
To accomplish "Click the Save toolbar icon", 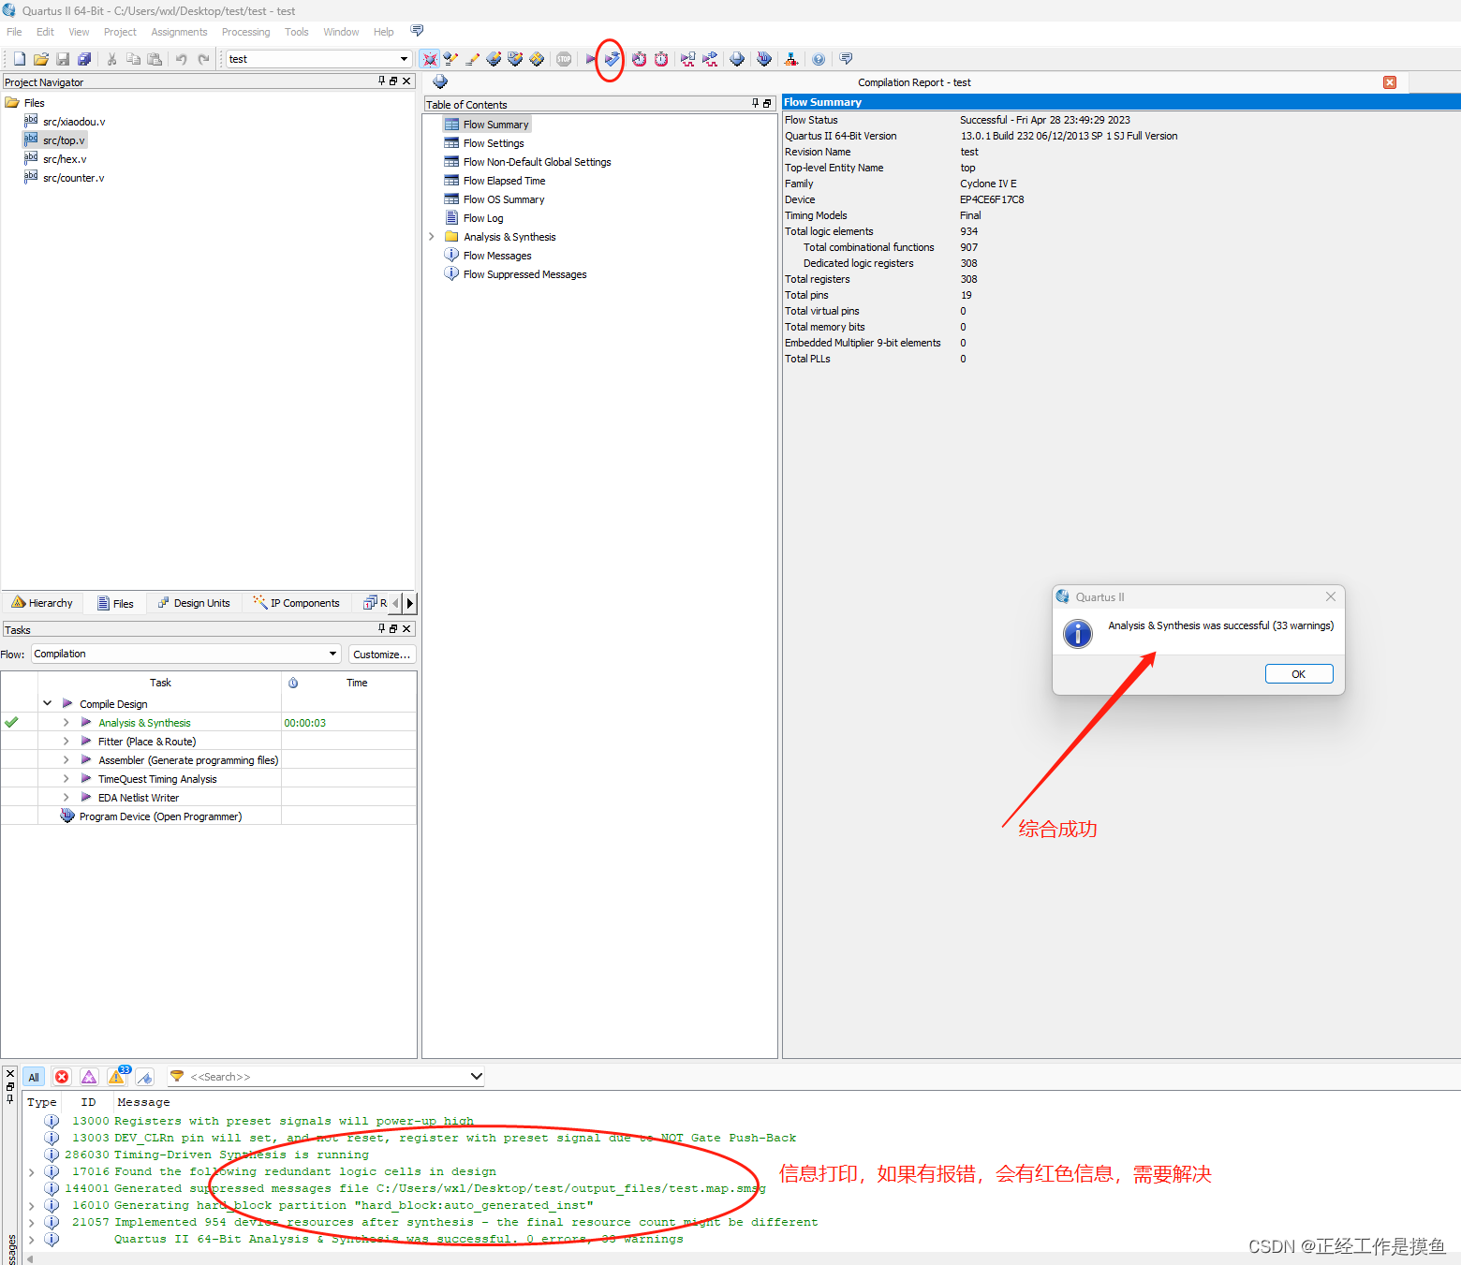I will pyautogui.click(x=63, y=59).
